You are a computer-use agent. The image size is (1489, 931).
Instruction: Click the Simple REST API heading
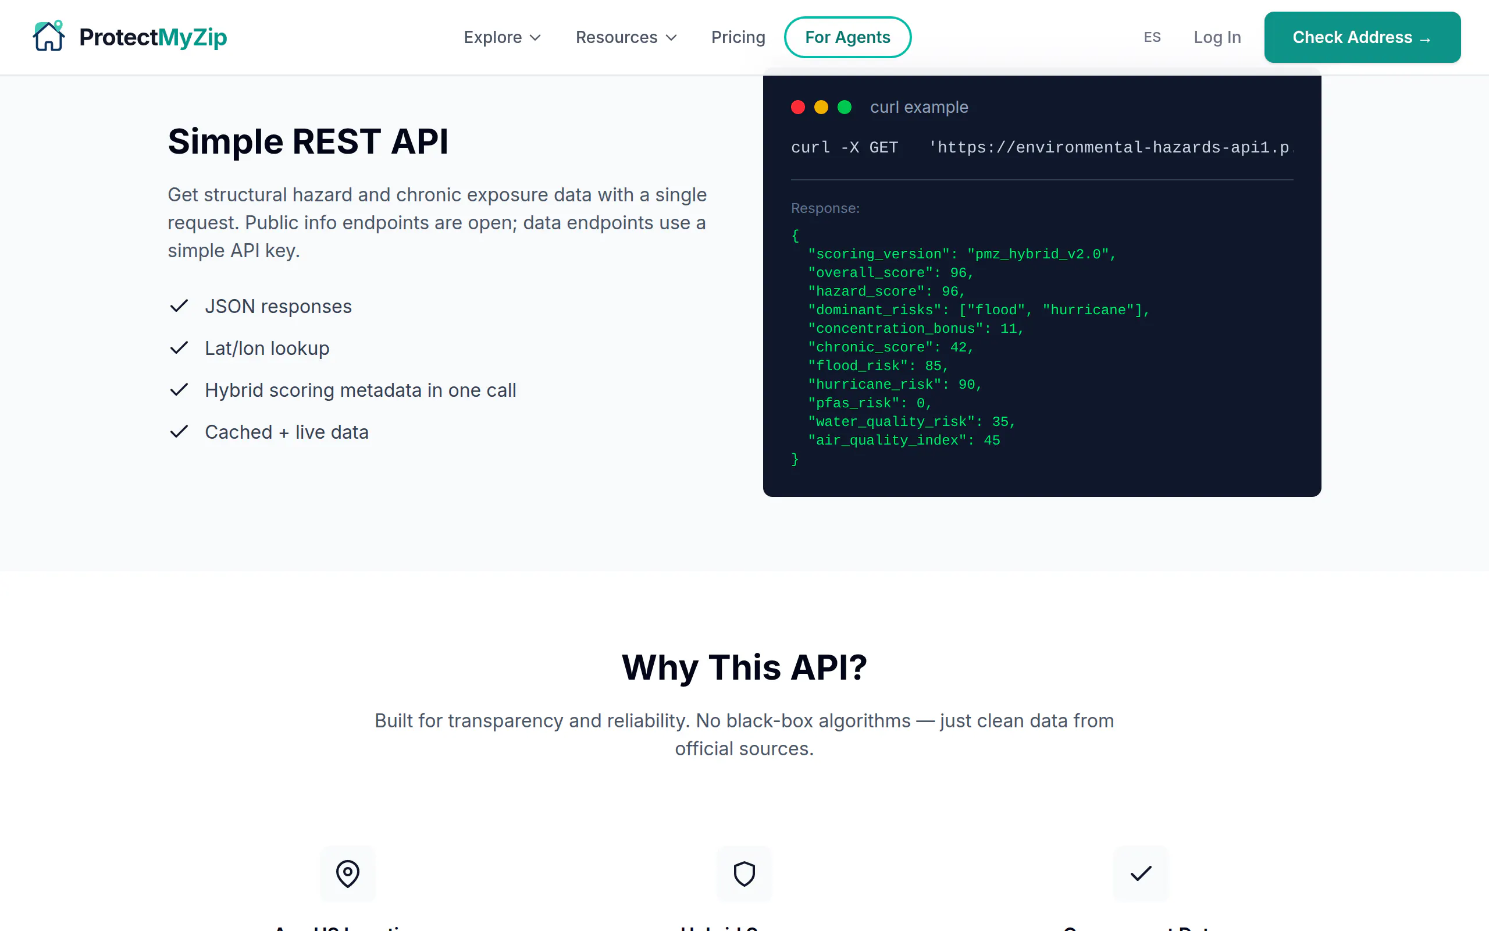pyautogui.click(x=308, y=141)
